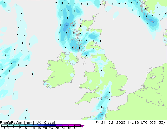This screenshot has width=167, height=129.
Task: Pick the 15–20 mm legend color box
Action: tap(41, 126)
